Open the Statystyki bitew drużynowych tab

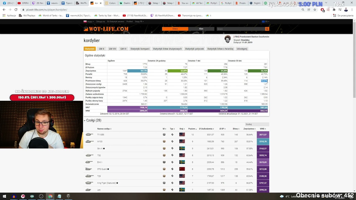pyautogui.click(x=167, y=49)
